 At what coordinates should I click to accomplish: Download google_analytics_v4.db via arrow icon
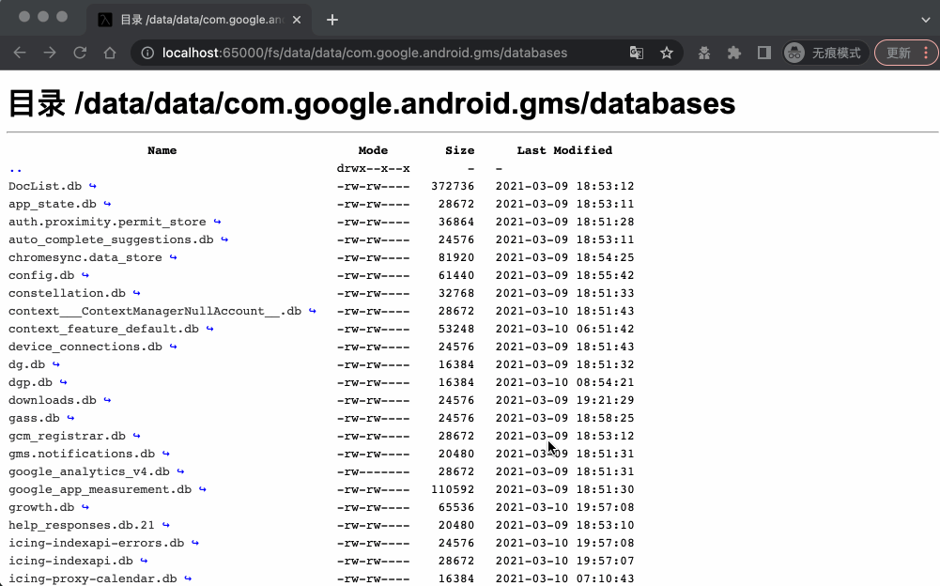180,471
